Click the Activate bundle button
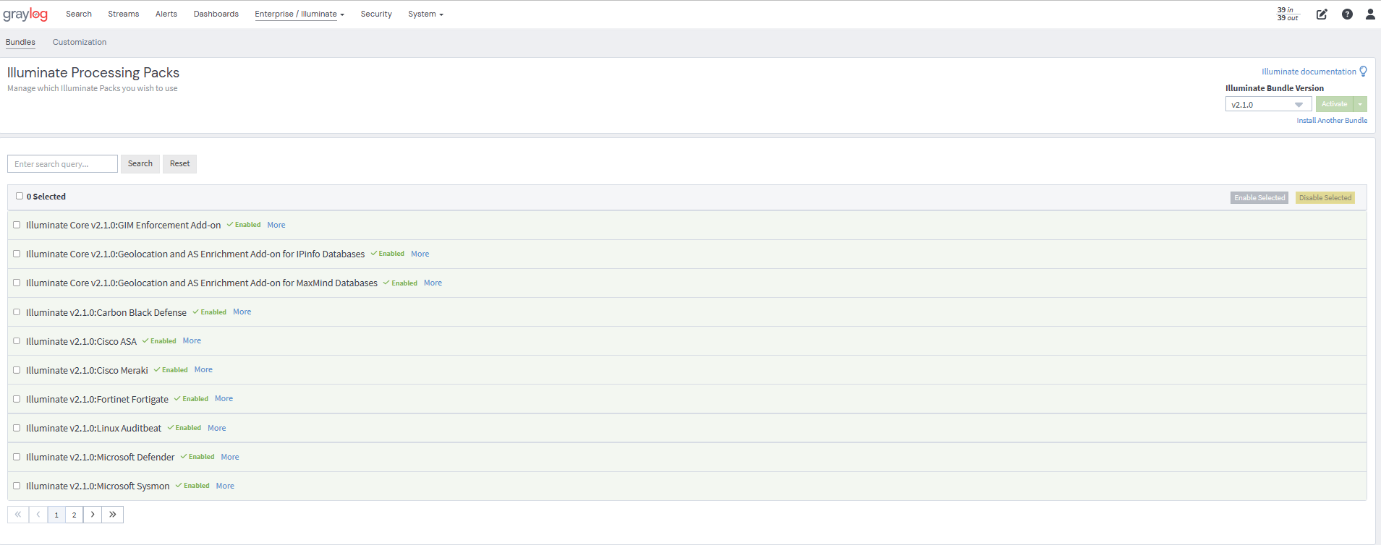1381x545 pixels. pos(1335,104)
